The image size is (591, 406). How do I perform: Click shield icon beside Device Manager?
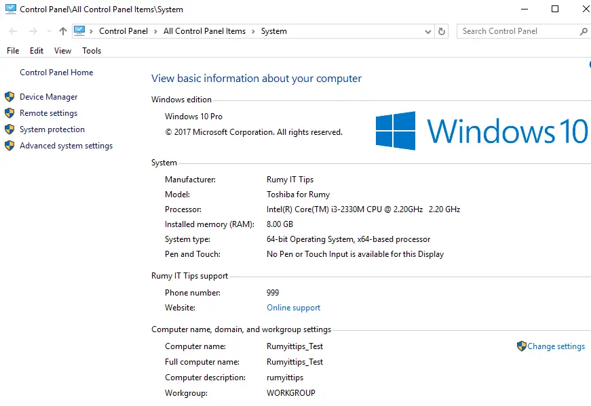click(9, 97)
